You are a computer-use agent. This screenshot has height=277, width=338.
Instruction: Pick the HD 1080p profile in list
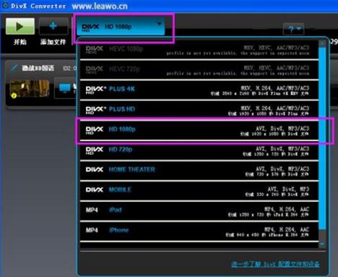pos(199,130)
